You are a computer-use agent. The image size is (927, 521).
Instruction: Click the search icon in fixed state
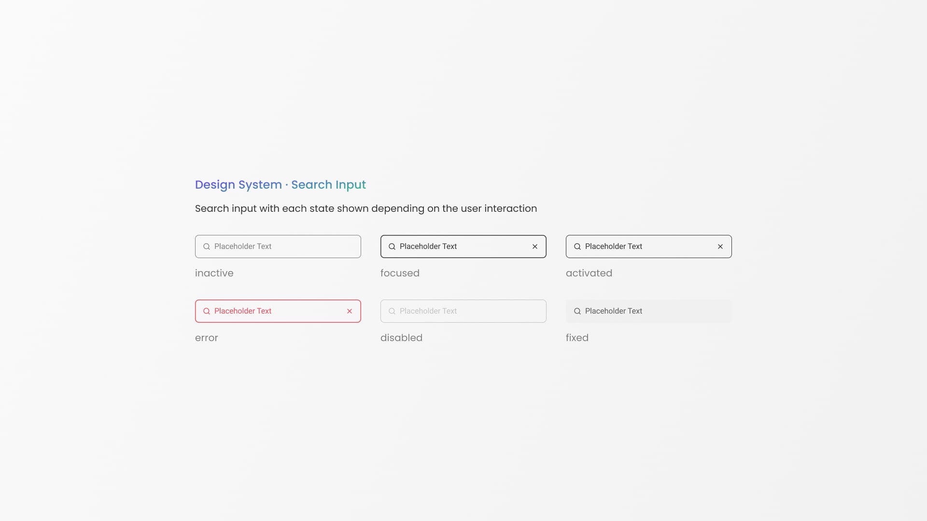577,311
